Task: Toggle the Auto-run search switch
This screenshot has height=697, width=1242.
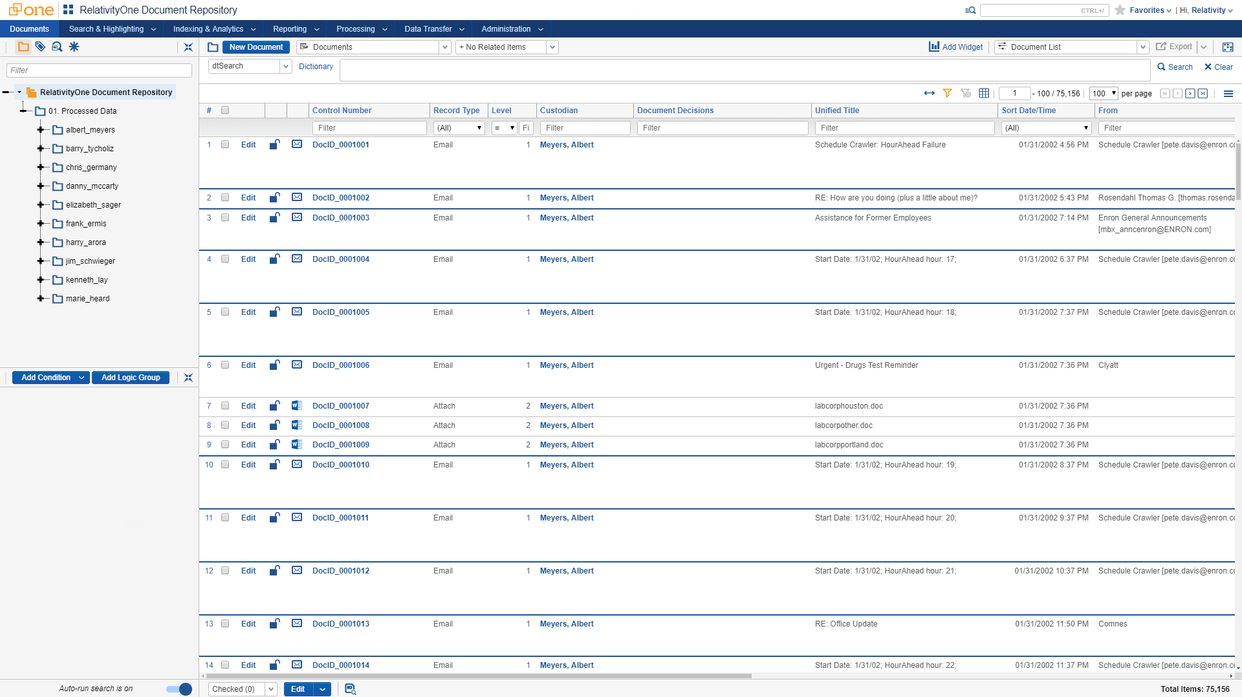Action: [179, 689]
